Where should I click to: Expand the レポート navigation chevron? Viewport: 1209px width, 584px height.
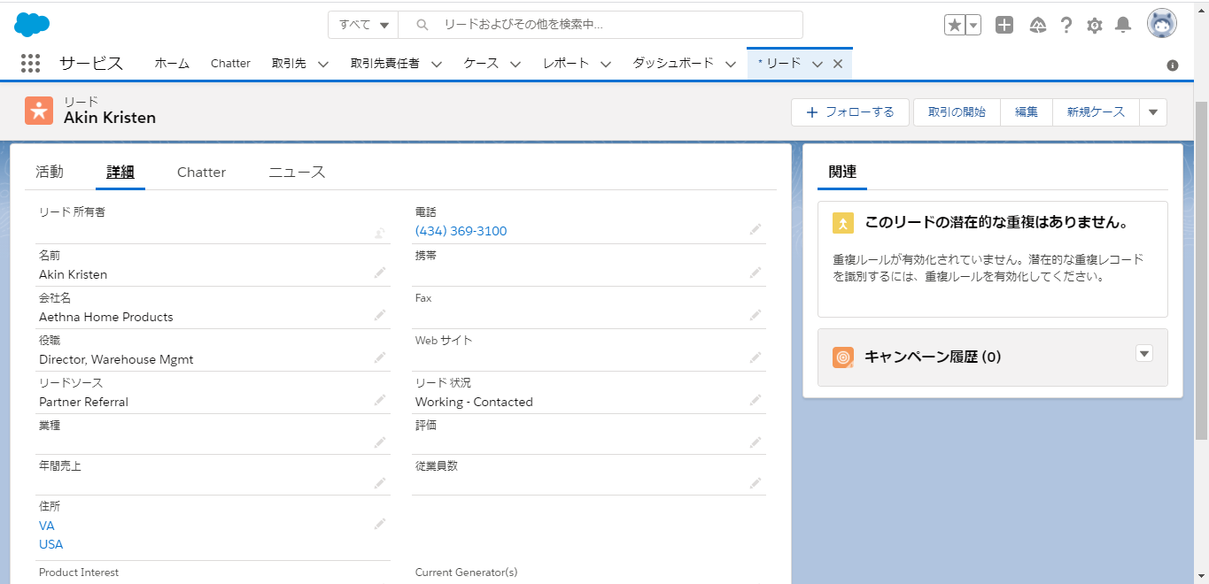tap(606, 64)
